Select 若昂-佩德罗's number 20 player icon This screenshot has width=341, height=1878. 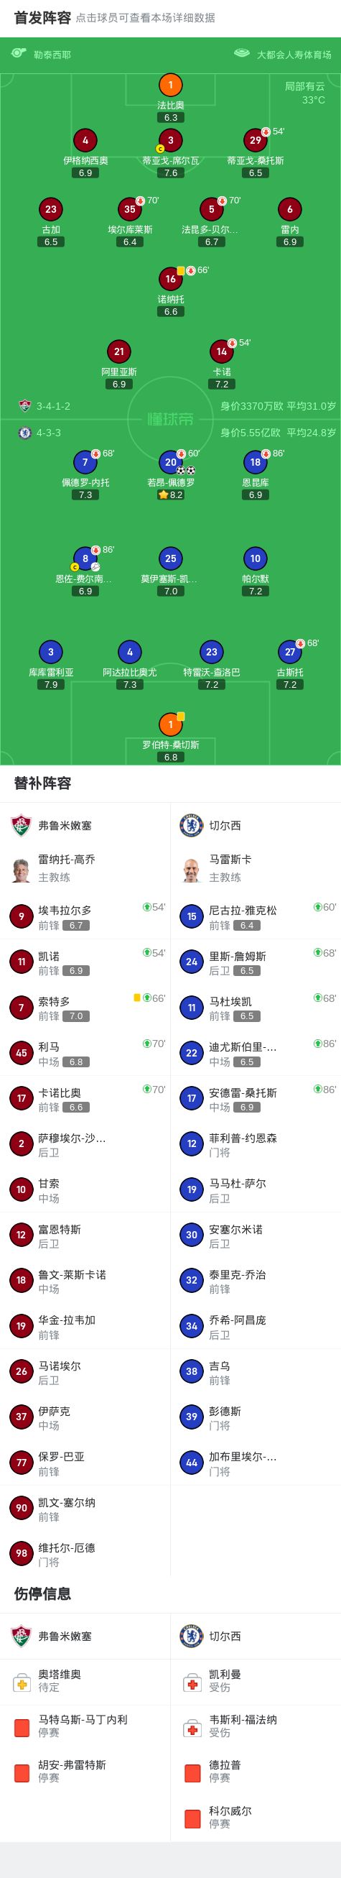point(171,462)
